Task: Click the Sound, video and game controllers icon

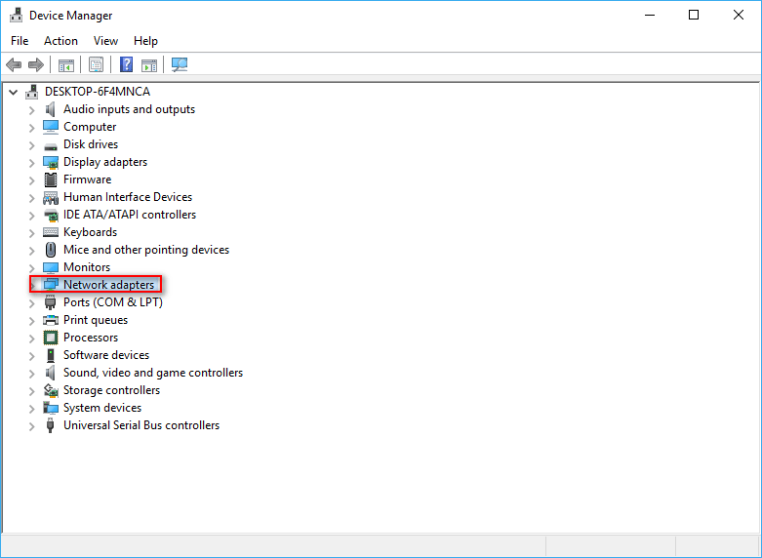Action: [50, 373]
